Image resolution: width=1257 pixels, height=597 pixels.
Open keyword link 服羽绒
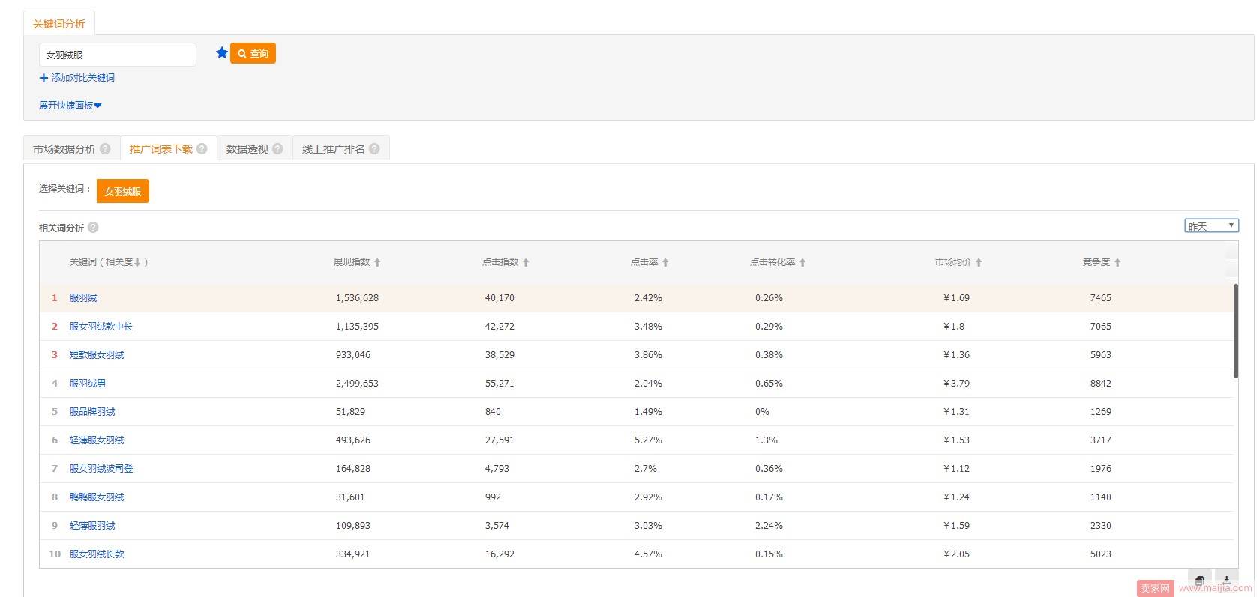point(83,298)
